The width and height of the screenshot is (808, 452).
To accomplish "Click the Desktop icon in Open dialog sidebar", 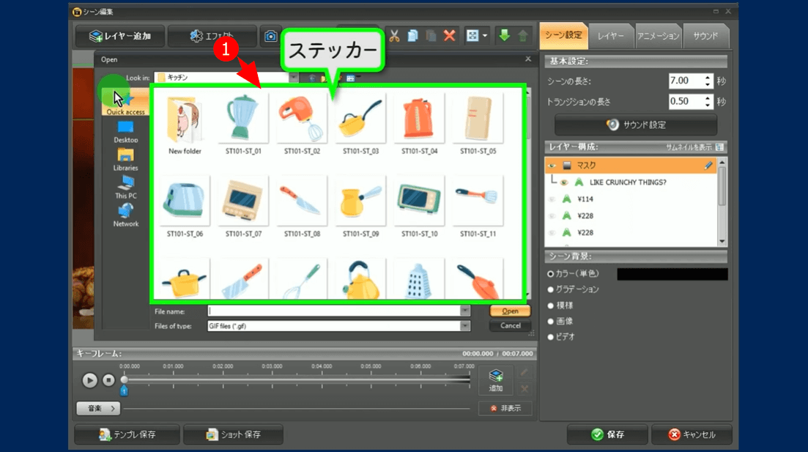I will [x=126, y=132].
